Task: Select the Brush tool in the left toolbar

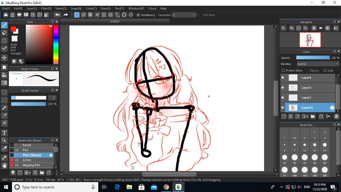Action: (4, 25)
